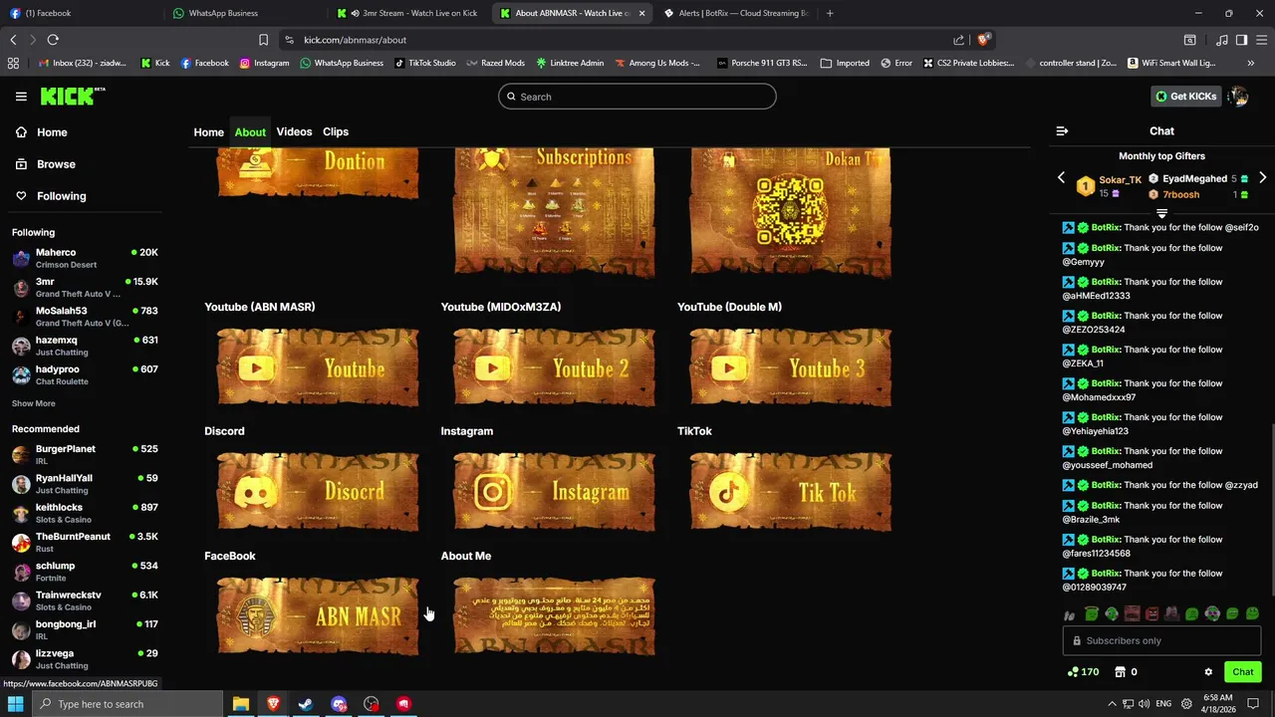The width and height of the screenshot is (1275, 717).
Task: Open the Youtube 2 banner
Action: tap(555, 367)
